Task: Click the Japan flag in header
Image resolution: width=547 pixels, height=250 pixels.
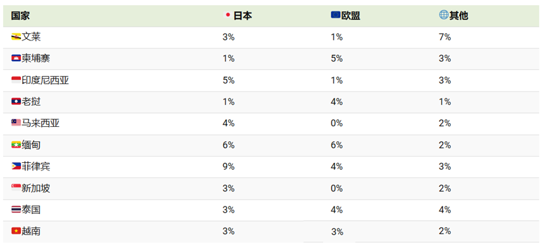Action: (x=228, y=15)
